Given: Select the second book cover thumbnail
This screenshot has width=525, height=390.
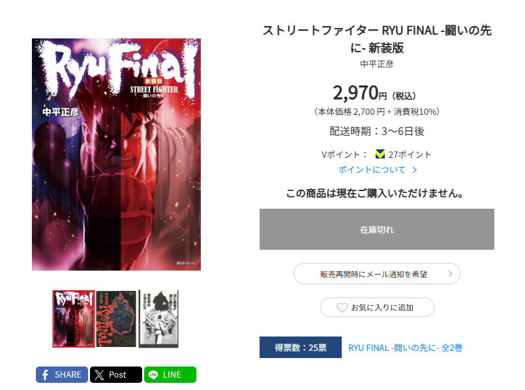Looking at the screenshot, I should click(x=116, y=319).
